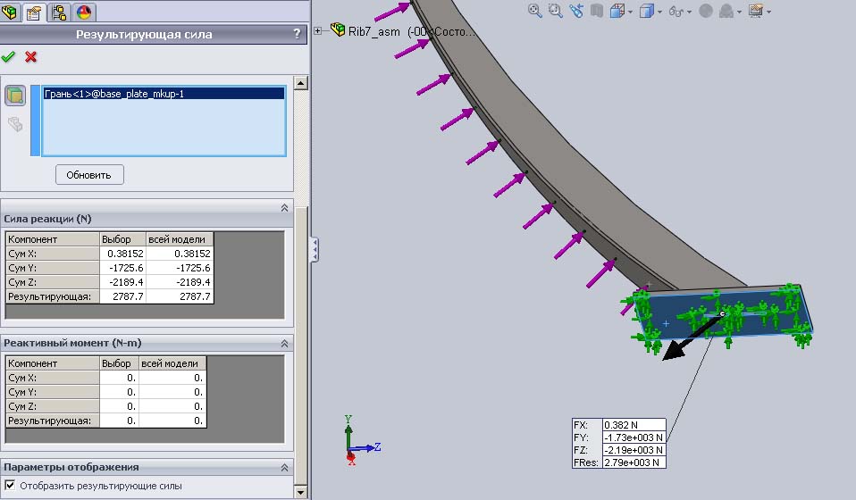Collapse the Сила реакции section
The image size is (856, 500).
tap(284, 208)
